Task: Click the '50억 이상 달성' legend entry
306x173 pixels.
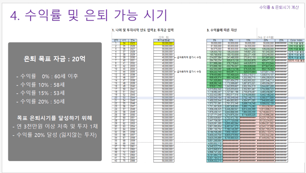Action: pos(296,58)
